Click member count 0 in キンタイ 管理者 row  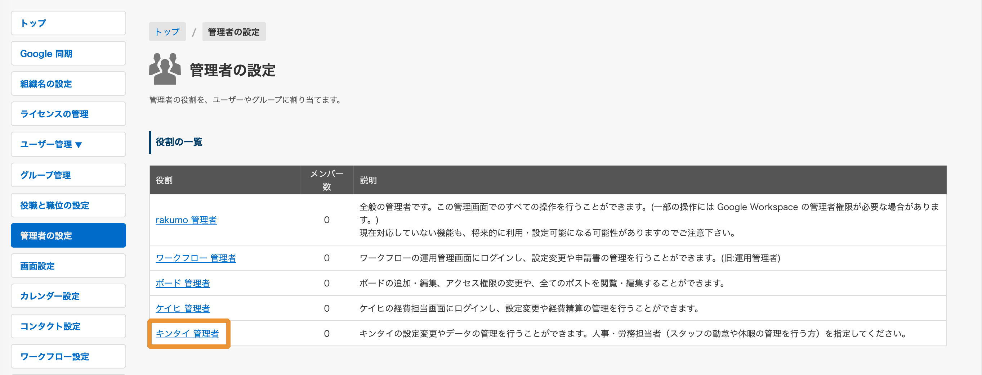tap(327, 334)
